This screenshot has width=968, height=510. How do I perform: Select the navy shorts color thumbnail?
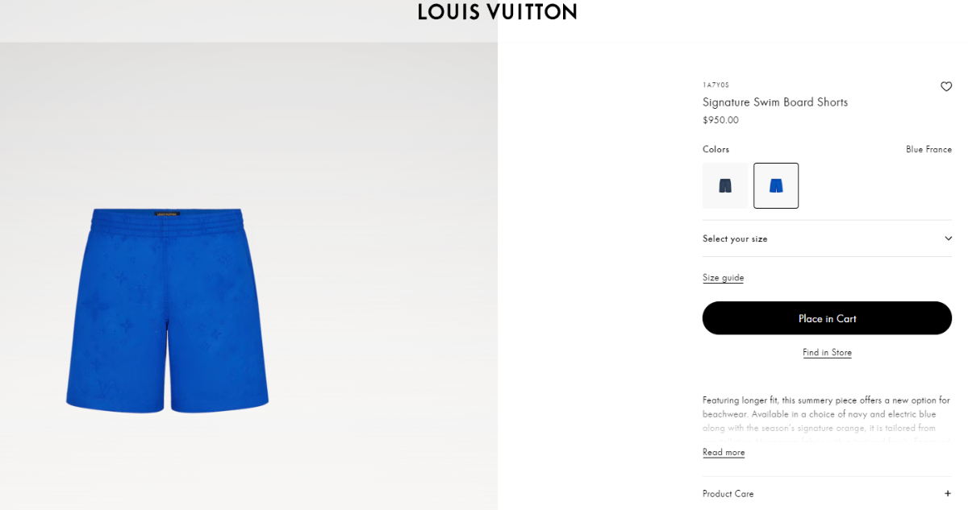[x=725, y=186]
